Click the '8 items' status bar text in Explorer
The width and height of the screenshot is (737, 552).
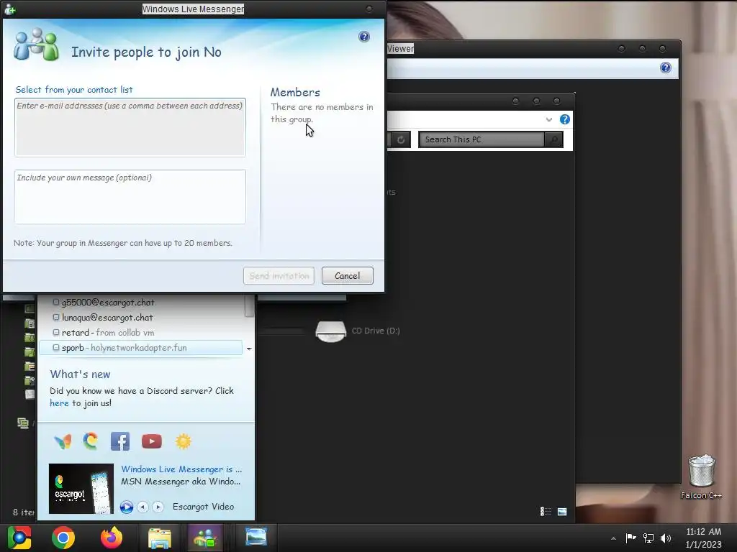tap(24, 512)
